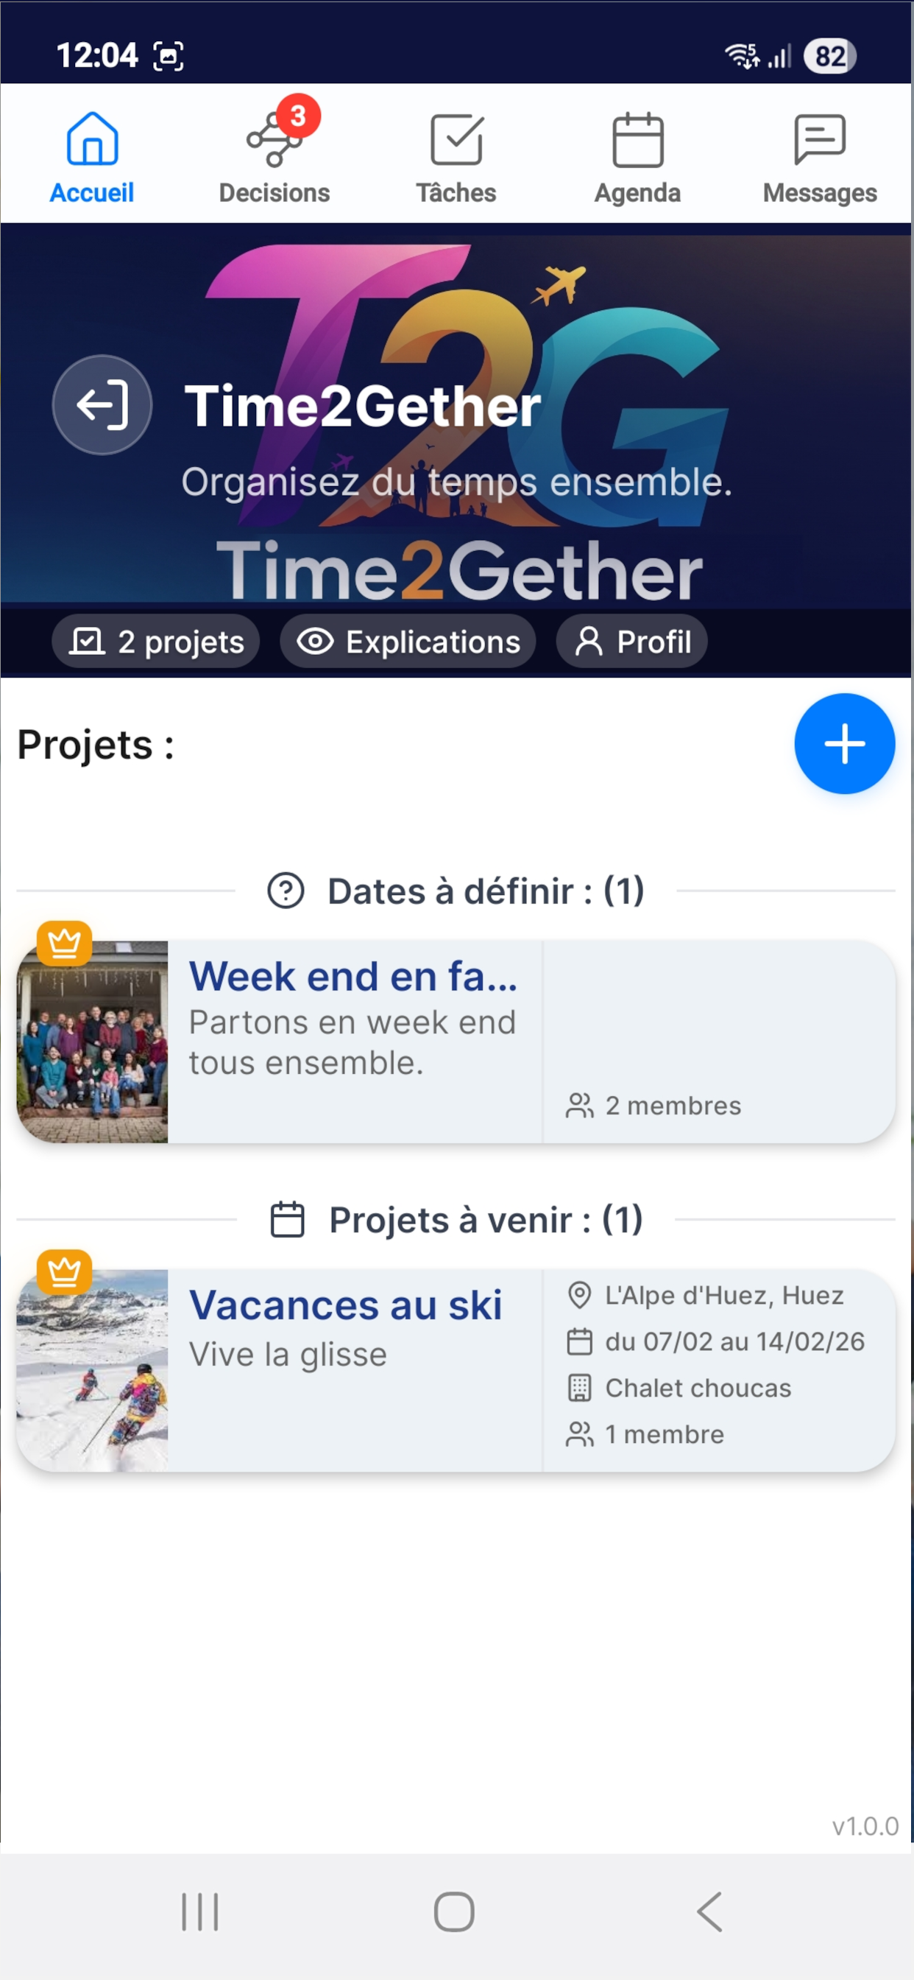
Task: Tap the Accueil home icon
Action: click(x=92, y=140)
